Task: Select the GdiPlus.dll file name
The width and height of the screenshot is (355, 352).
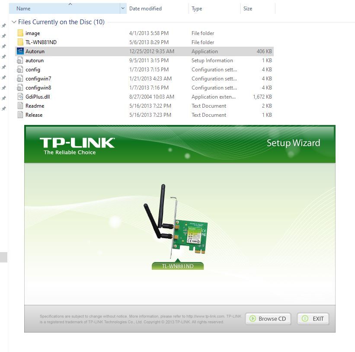Action: (x=38, y=97)
